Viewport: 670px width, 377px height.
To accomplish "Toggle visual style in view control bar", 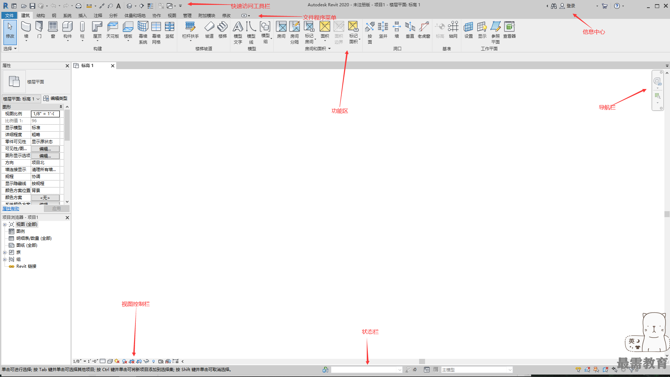I will 110,361.
